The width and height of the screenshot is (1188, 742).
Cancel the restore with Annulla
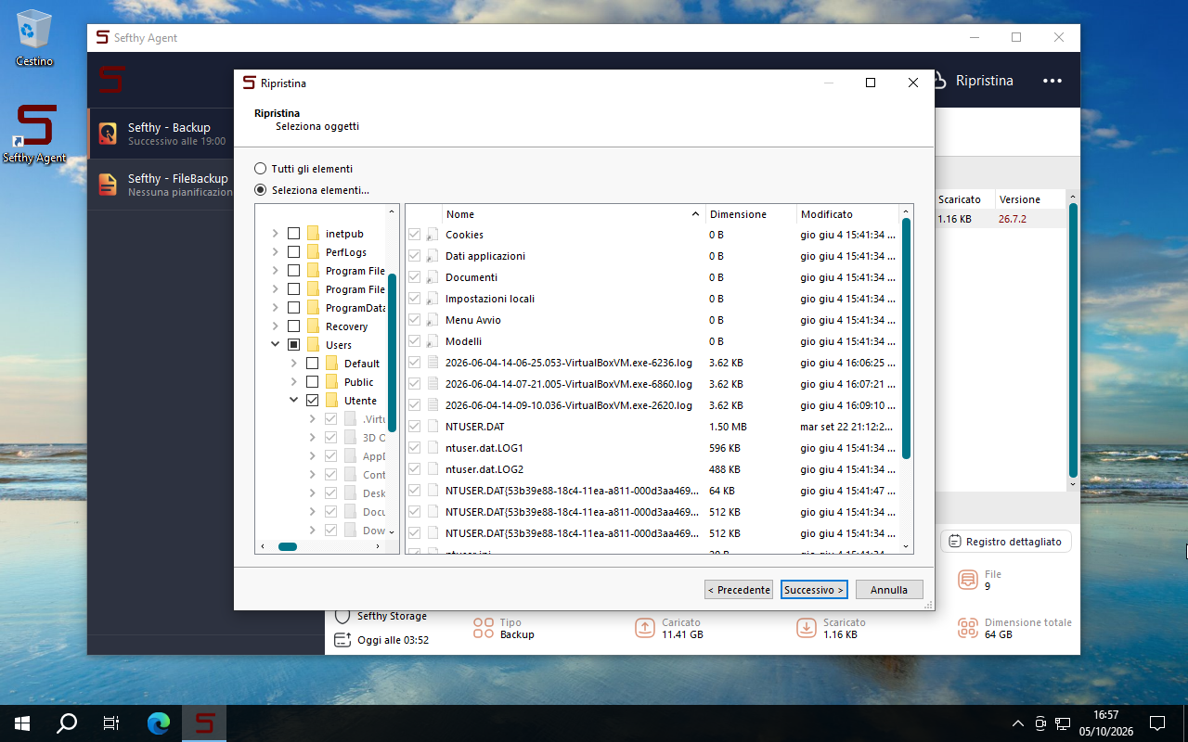[x=889, y=590]
